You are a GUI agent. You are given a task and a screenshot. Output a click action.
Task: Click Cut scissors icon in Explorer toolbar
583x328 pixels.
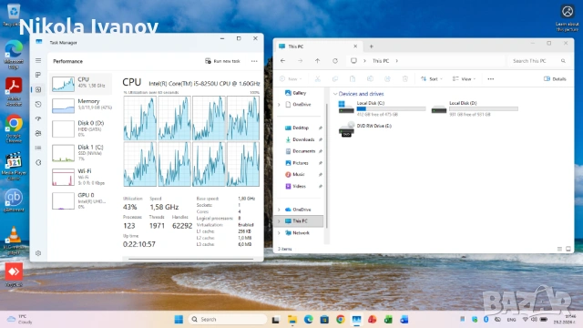tap(318, 79)
